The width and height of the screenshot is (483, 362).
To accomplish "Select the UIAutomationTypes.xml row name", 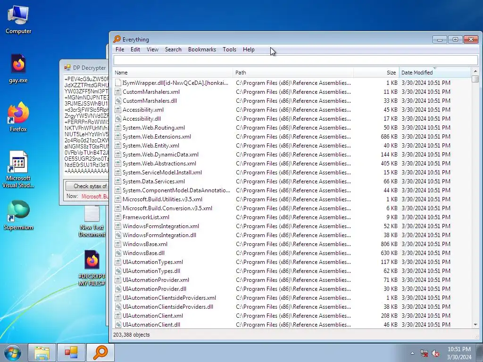I will [x=153, y=262].
